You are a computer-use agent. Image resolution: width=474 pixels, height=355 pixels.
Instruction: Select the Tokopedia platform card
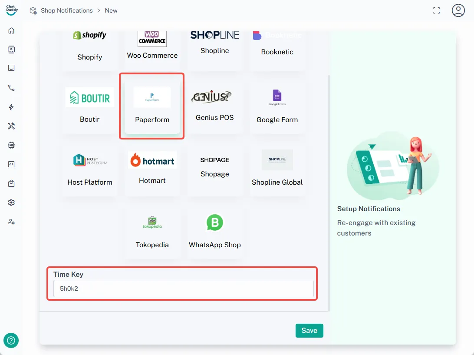152,232
